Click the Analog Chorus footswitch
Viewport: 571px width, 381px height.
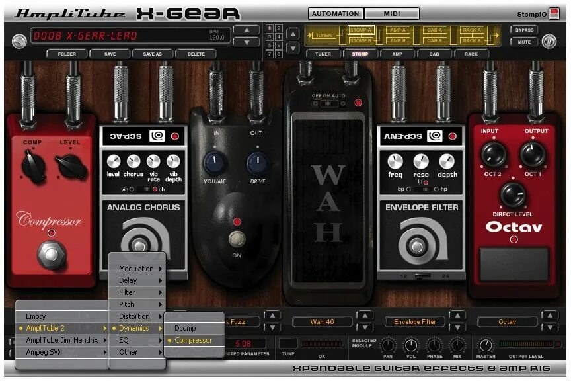click(139, 246)
